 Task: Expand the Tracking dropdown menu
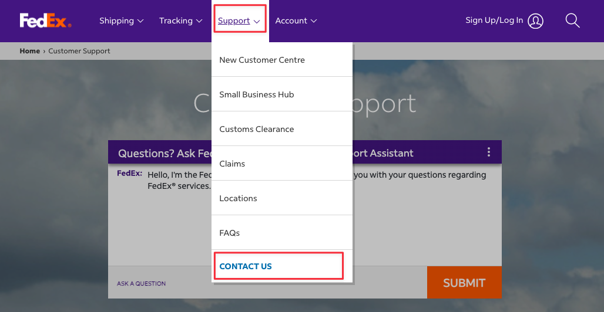click(x=180, y=21)
